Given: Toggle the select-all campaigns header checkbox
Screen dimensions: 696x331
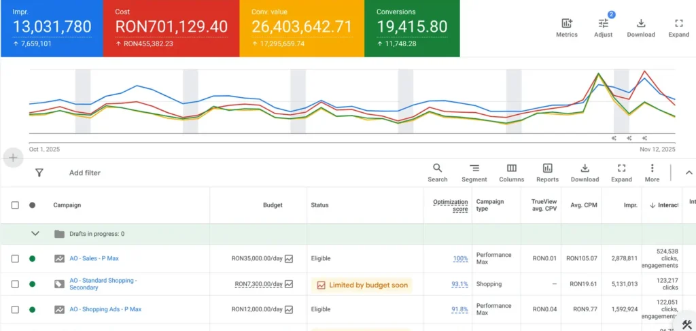Looking at the screenshot, I should pyautogui.click(x=15, y=205).
